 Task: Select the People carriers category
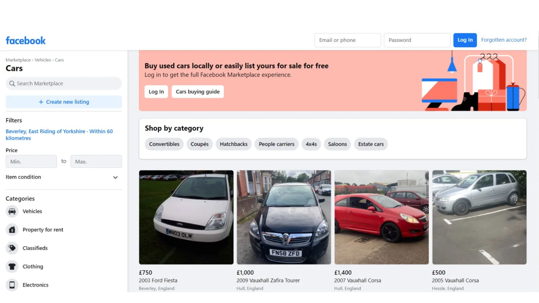277,144
